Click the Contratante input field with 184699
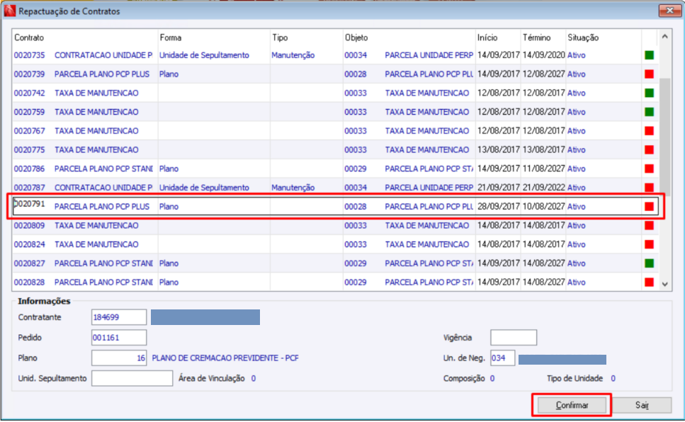 tap(119, 317)
